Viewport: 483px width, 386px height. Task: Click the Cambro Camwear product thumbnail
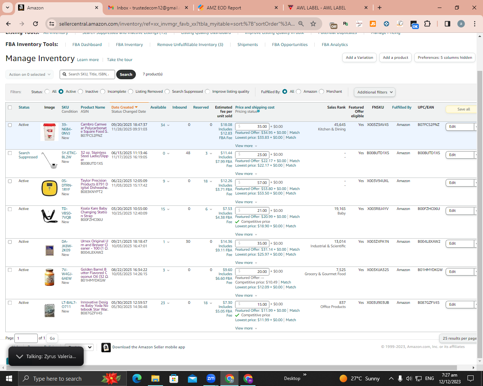pyautogui.click(x=49, y=132)
